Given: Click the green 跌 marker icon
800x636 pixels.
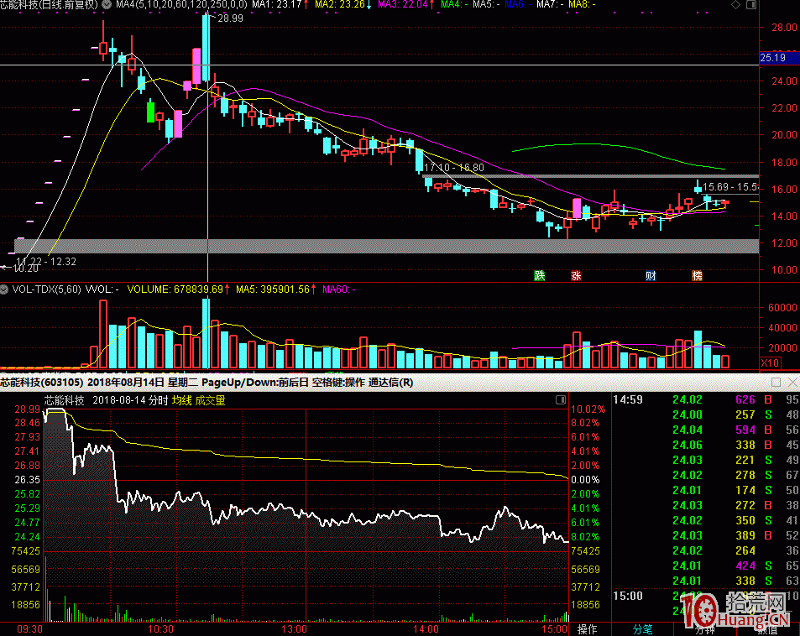Looking at the screenshot, I should (x=540, y=275).
